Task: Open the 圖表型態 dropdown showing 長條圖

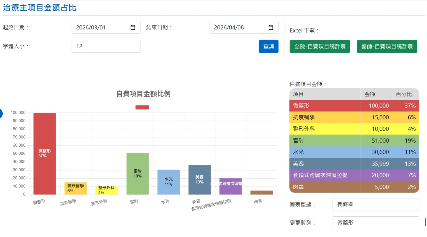Action: (x=376, y=204)
